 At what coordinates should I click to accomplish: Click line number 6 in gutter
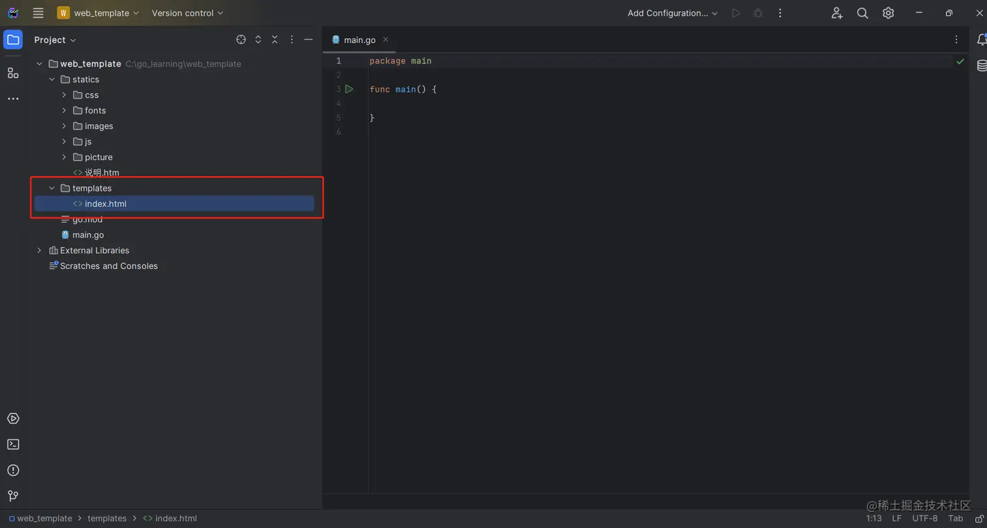[338, 132]
